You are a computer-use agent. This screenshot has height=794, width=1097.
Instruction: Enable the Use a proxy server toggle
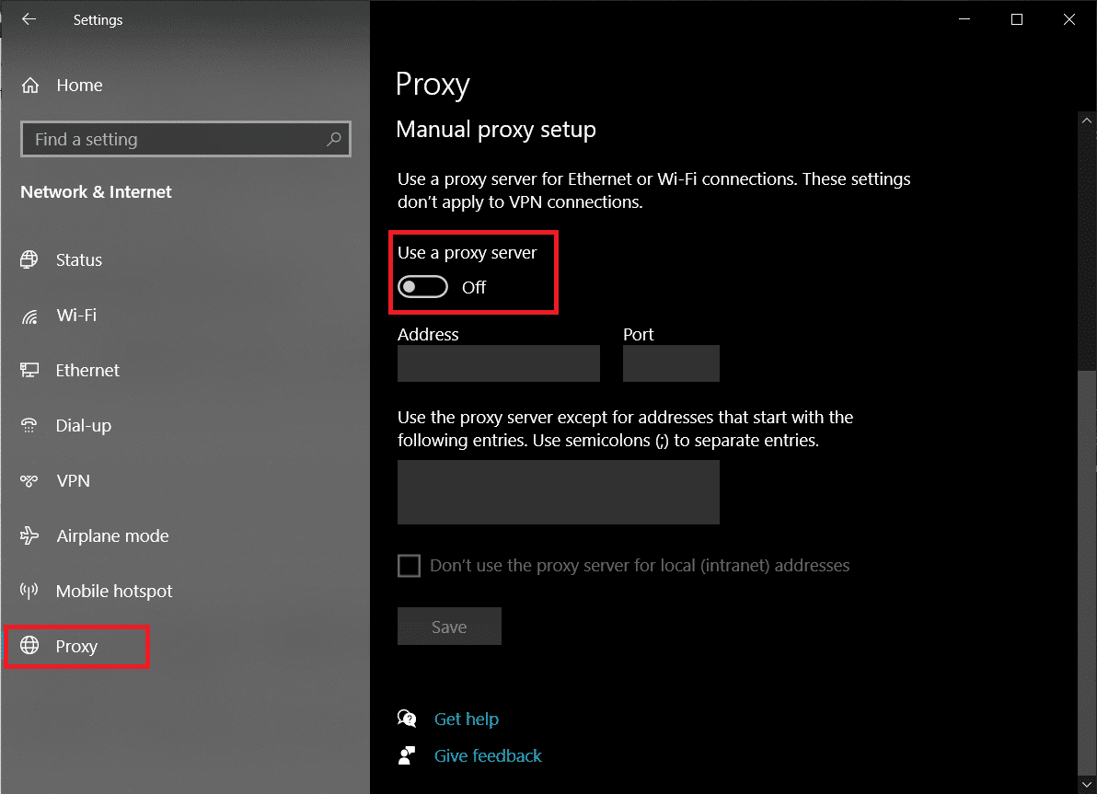pyautogui.click(x=422, y=286)
